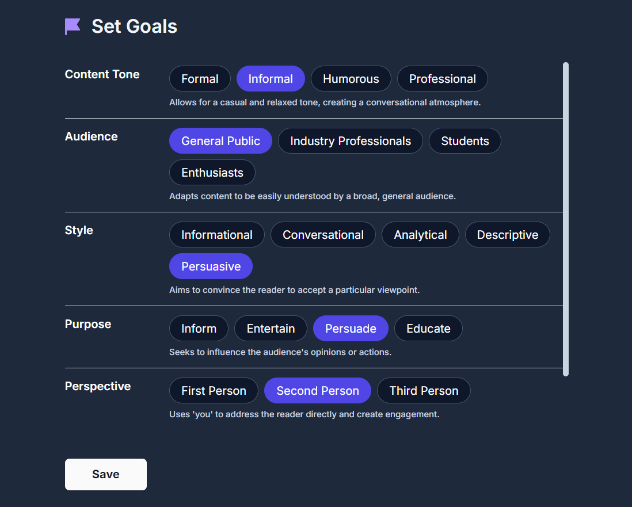Save the goal settings
This screenshot has width=632, height=507.
(105, 474)
